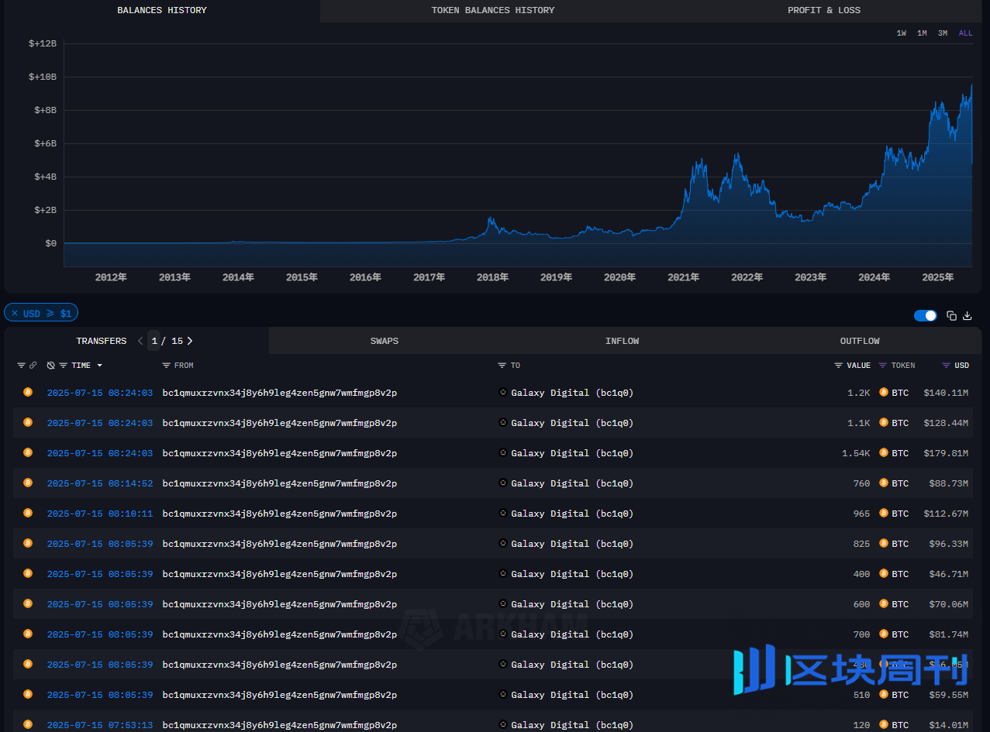Open the chain filter icon in the first header column
Viewport: 990px width, 732px height.
click(x=21, y=366)
